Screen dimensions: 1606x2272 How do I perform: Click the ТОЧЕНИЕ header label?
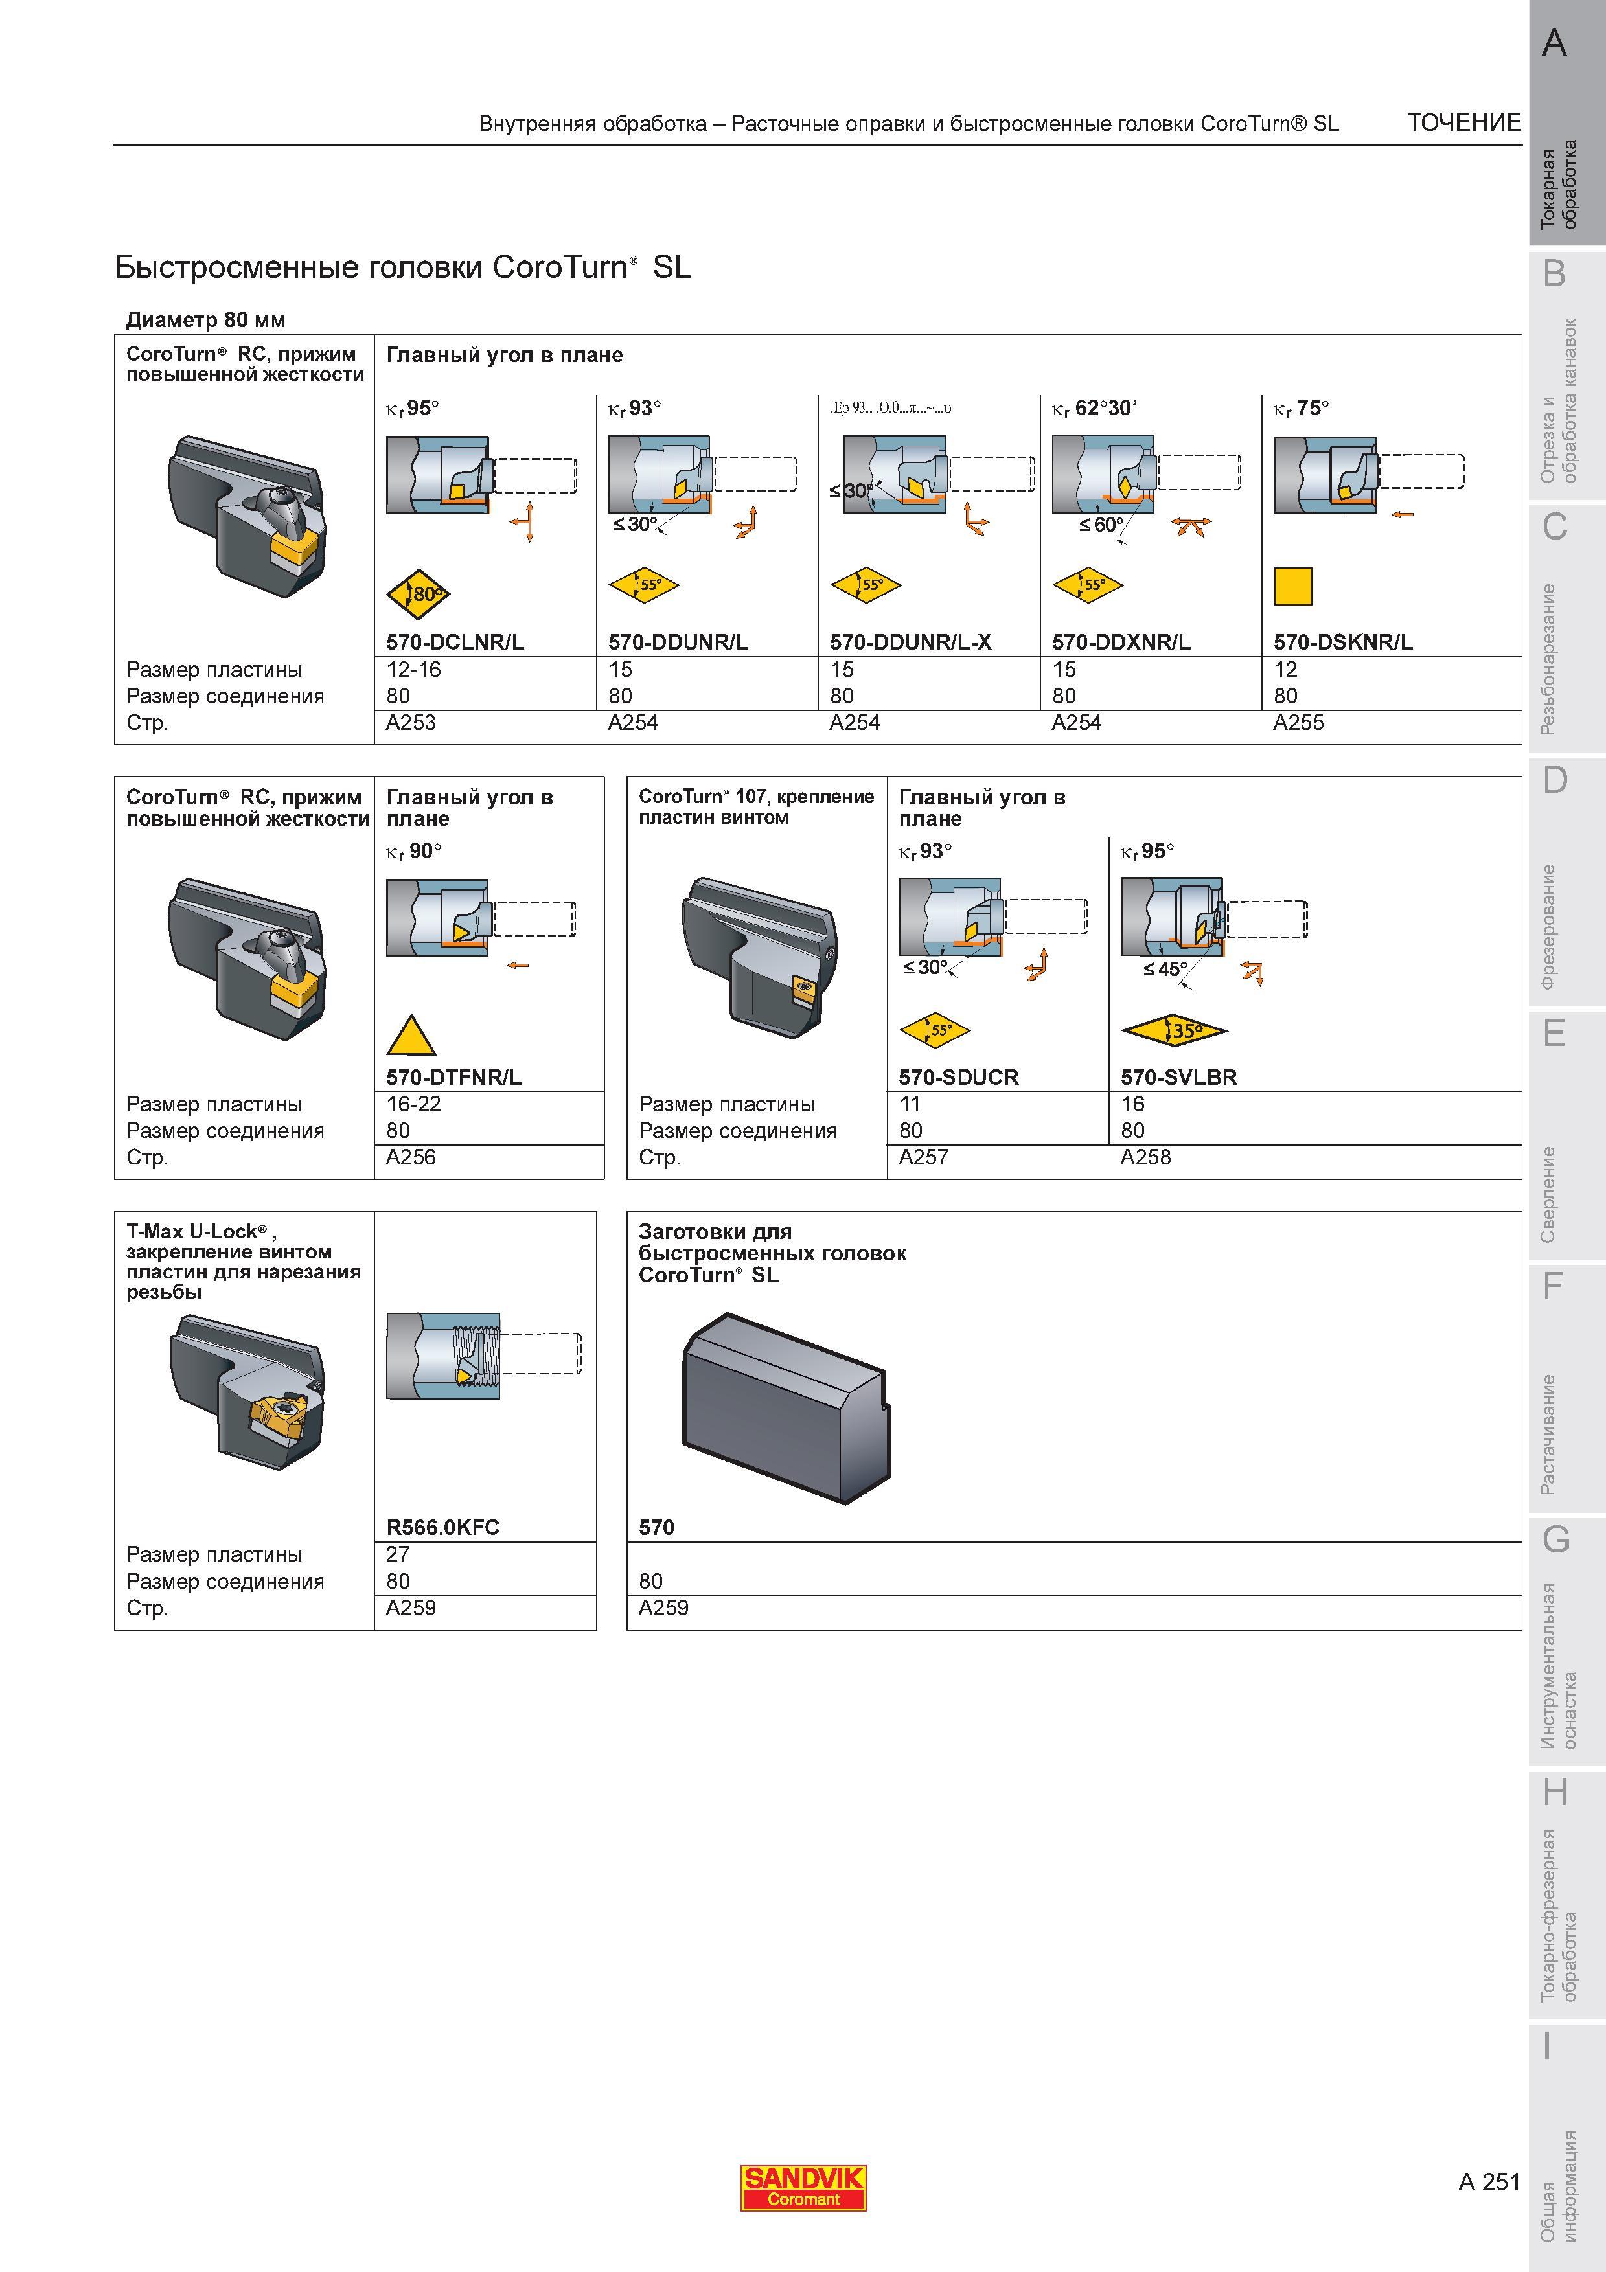coord(1463,122)
